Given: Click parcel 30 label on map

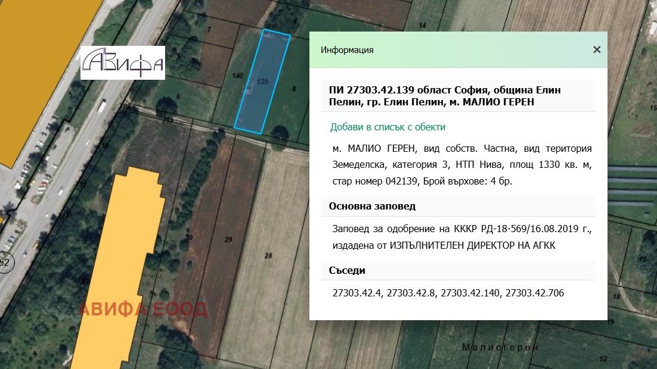Looking at the screenshot, I should coord(189,237).
